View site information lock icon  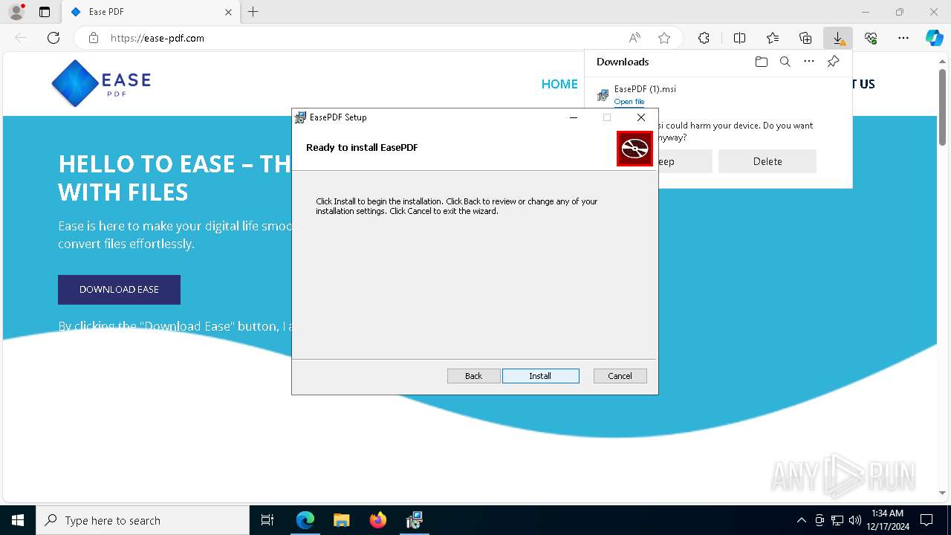coord(93,38)
